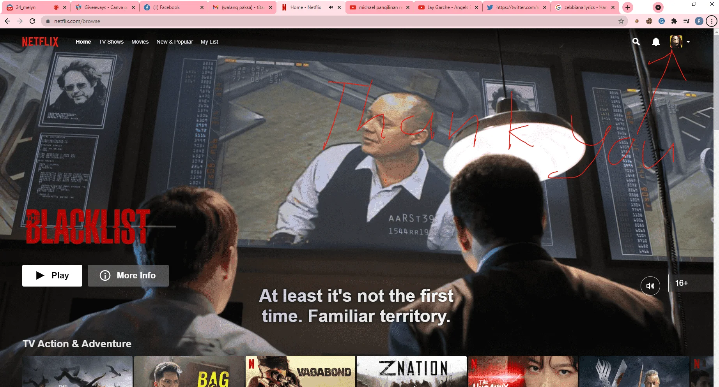Switch to the Giveaways - Canva tab
Image resolution: width=719 pixels, height=387 pixels.
pyautogui.click(x=106, y=7)
